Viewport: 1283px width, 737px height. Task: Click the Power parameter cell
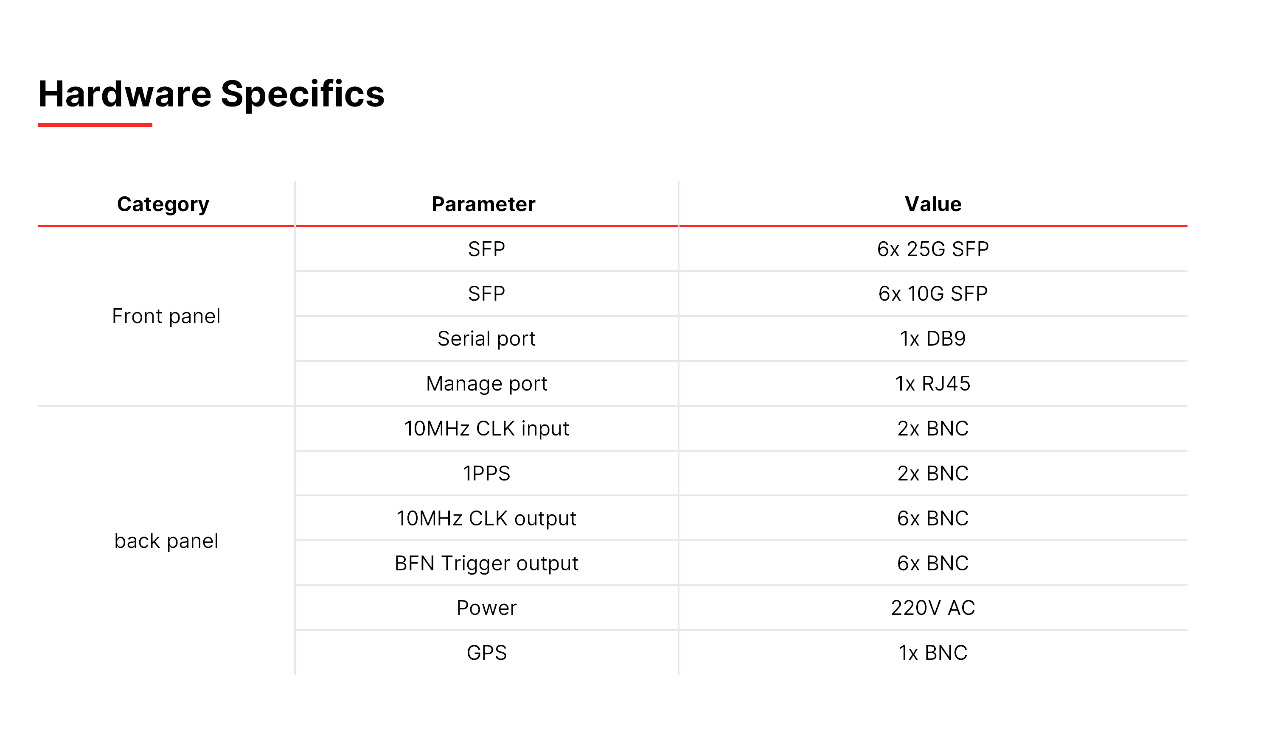click(486, 608)
